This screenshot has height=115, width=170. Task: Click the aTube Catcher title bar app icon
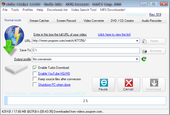pos(3,4)
